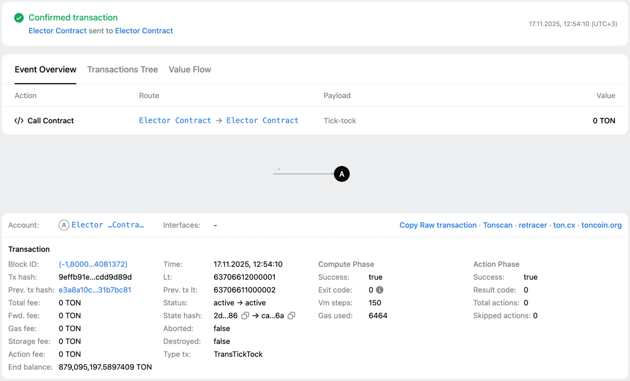Click Tx hash value 9effb91e...cdd9d89d

coord(95,277)
